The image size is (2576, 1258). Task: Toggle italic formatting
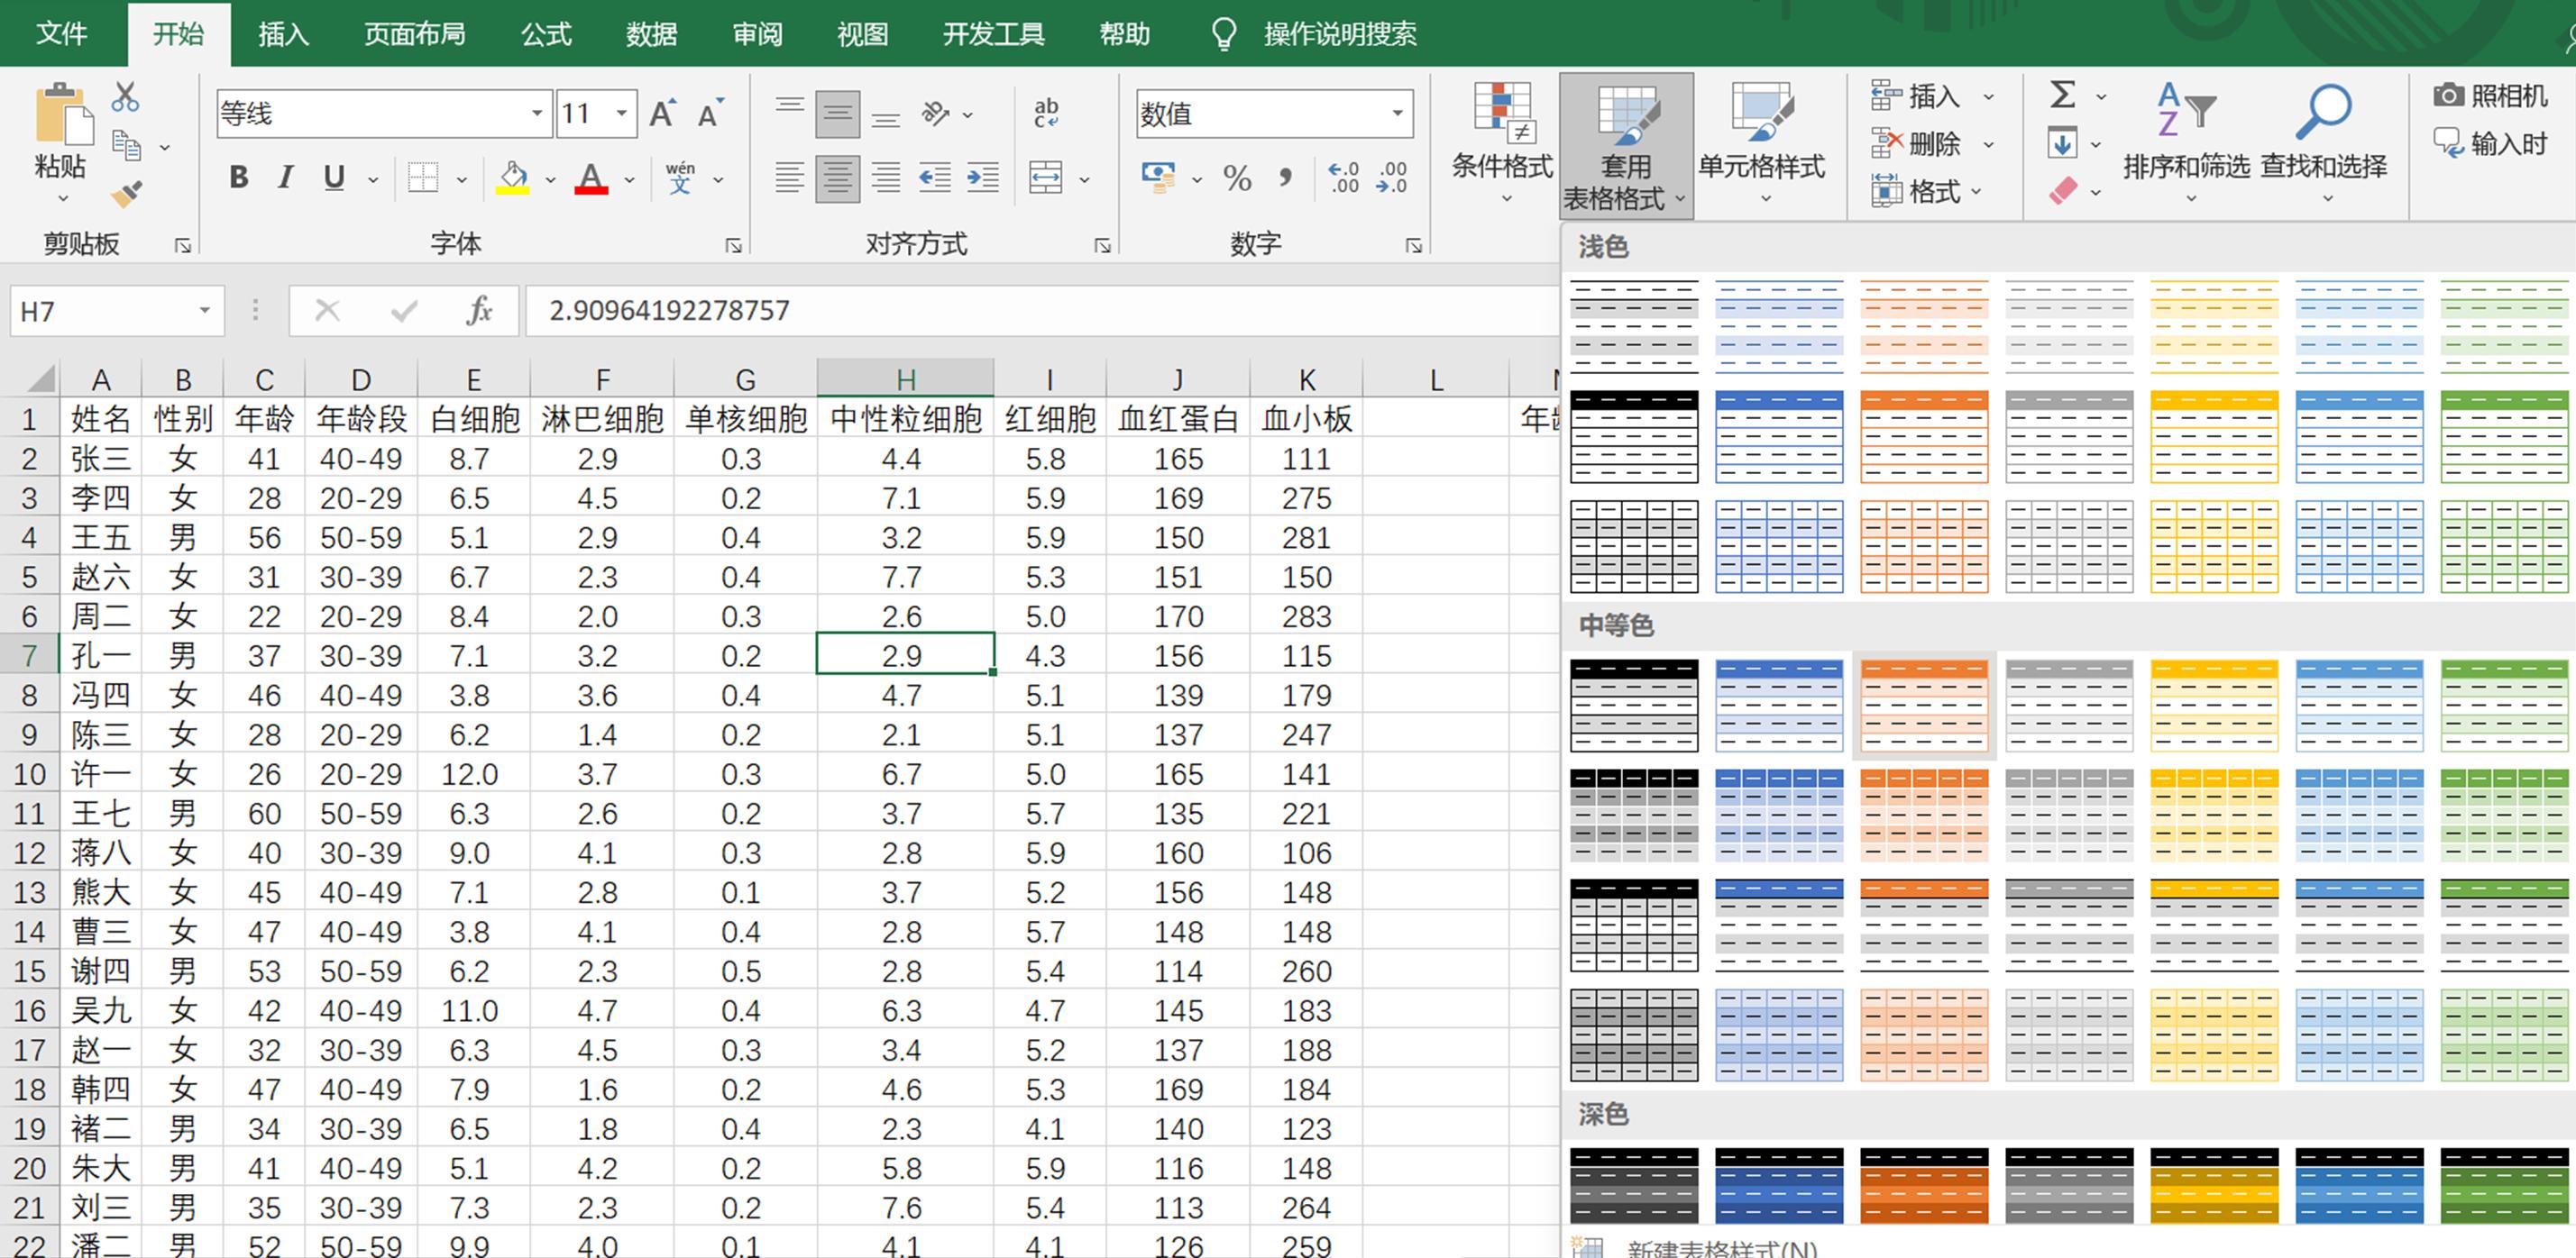click(284, 178)
